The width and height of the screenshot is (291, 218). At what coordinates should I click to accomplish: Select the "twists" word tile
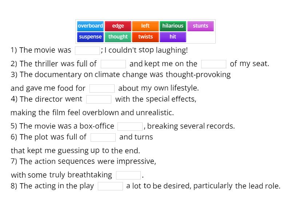click(145, 37)
